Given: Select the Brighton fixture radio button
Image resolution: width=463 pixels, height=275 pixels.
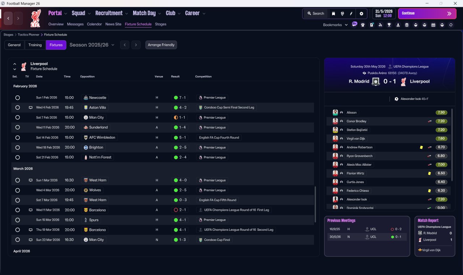Looking at the screenshot, I should pos(17,148).
